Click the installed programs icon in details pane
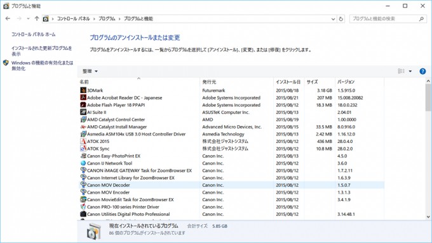 [93, 231]
